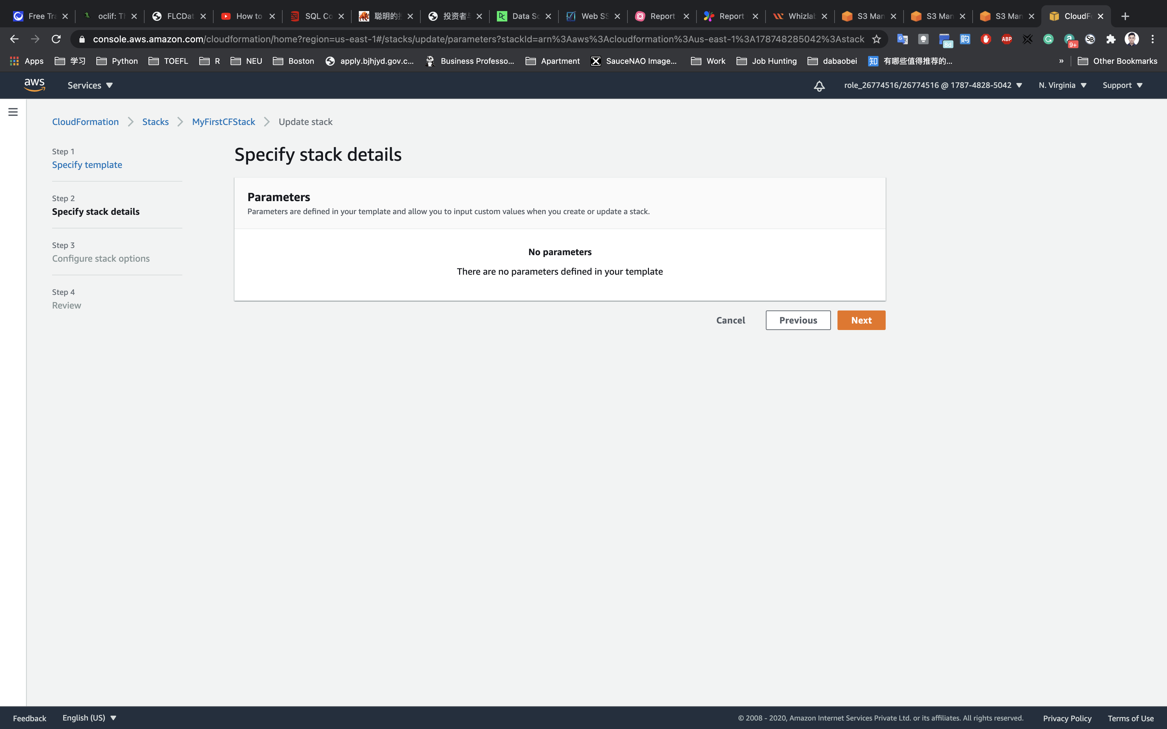1167x729 pixels.
Task: Open the hamburger side navigation menu
Action: pyautogui.click(x=13, y=112)
